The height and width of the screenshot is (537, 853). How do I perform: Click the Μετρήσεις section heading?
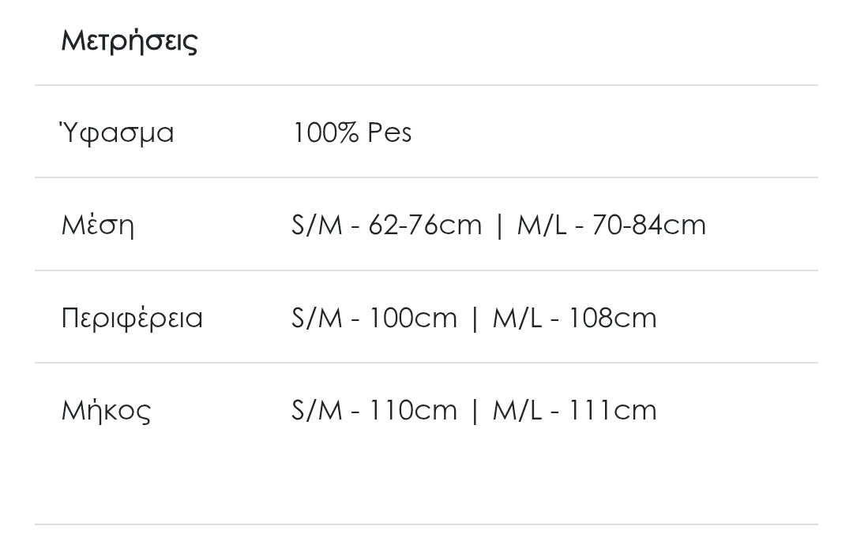(130, 40)
